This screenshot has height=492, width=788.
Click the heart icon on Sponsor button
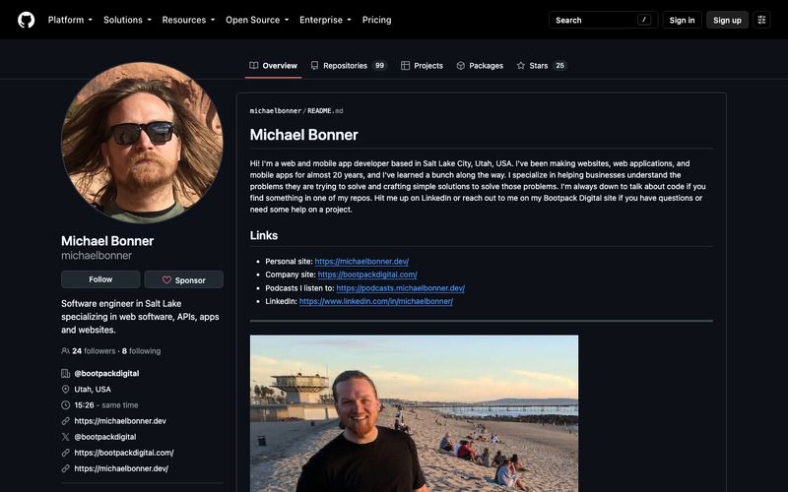pos(166,280)
